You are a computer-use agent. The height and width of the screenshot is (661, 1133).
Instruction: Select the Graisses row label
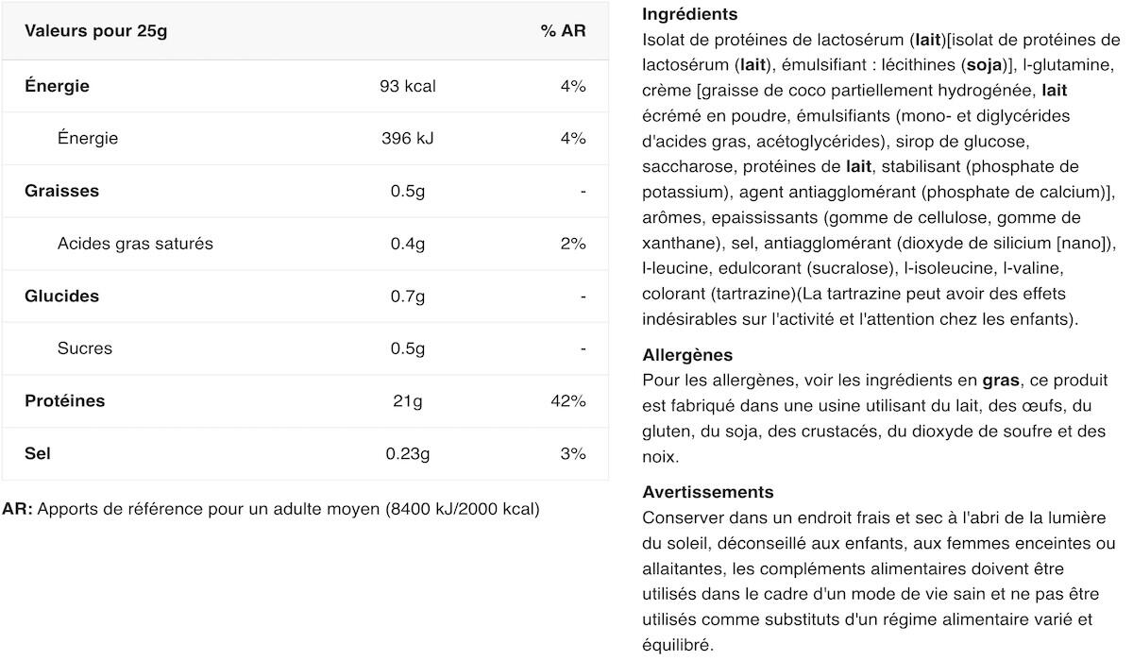click(61, 191)
